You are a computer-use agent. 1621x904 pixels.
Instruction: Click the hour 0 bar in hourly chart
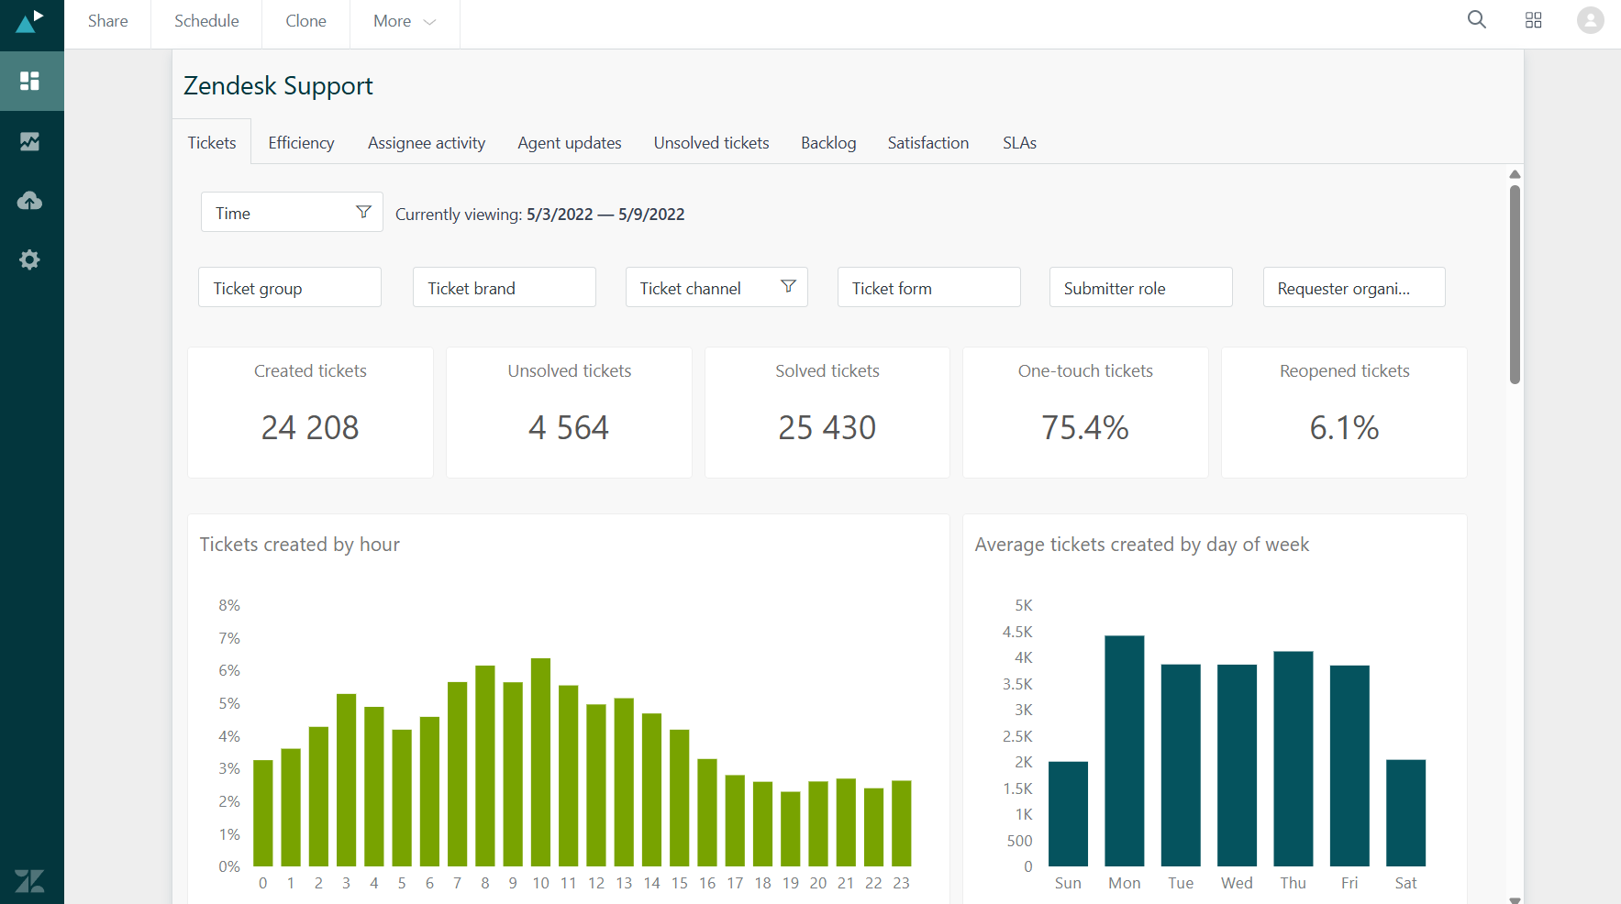click(x=263, y=813)
